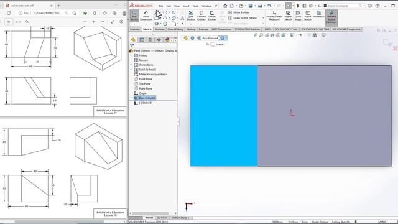Click the Linear Sketch Pattern tool
Screen dimensions: 398x224
point(243,18)
